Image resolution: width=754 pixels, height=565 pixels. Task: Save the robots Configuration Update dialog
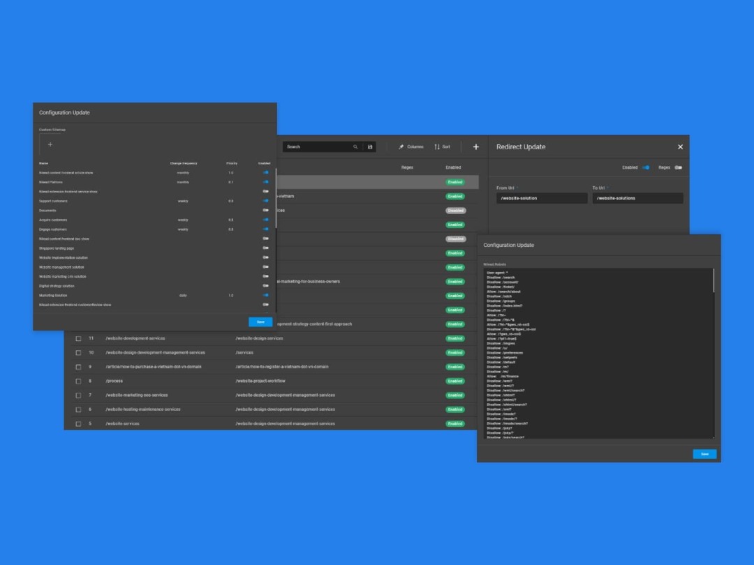[704, 454]
